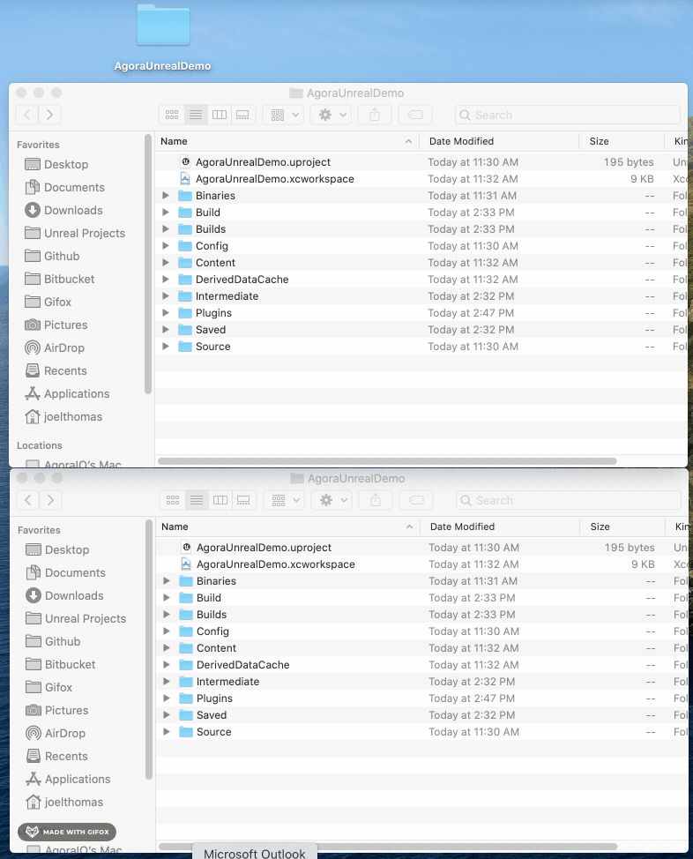Expand Plugins folder in top window
This screenshot has height=859, width=693.
(x=166, y=313)
